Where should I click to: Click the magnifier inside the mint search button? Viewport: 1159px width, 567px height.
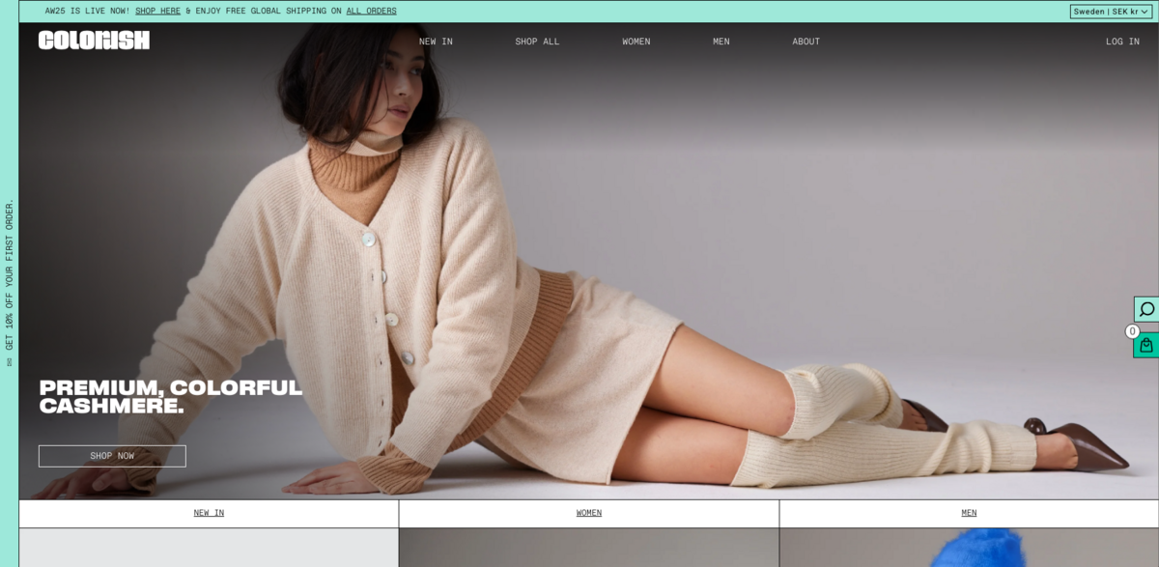tap(1145, 310)
